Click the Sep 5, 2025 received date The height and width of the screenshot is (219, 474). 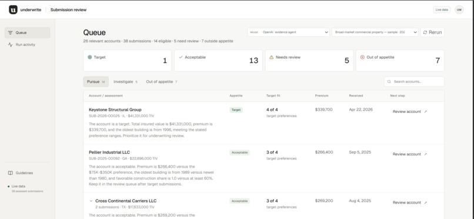(360, 152)
